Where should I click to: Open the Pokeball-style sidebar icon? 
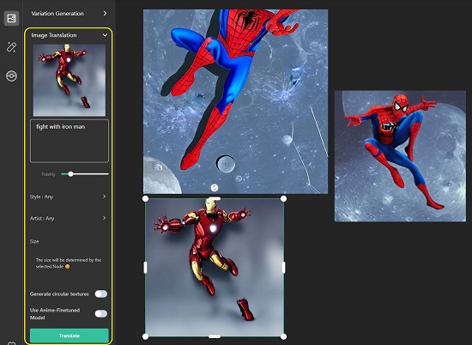click(x=11, y=76)
